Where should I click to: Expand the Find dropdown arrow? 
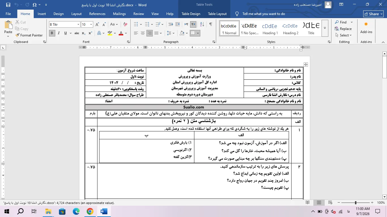tap(352, 22)
